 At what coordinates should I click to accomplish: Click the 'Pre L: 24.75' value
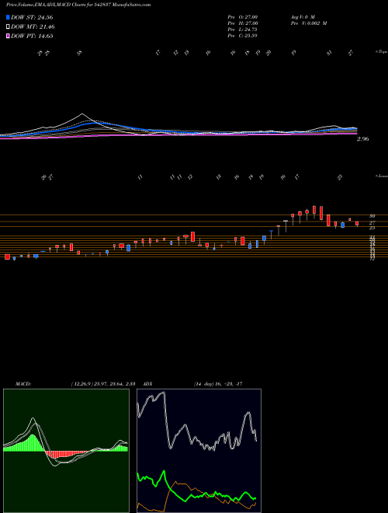pos(243,30)
